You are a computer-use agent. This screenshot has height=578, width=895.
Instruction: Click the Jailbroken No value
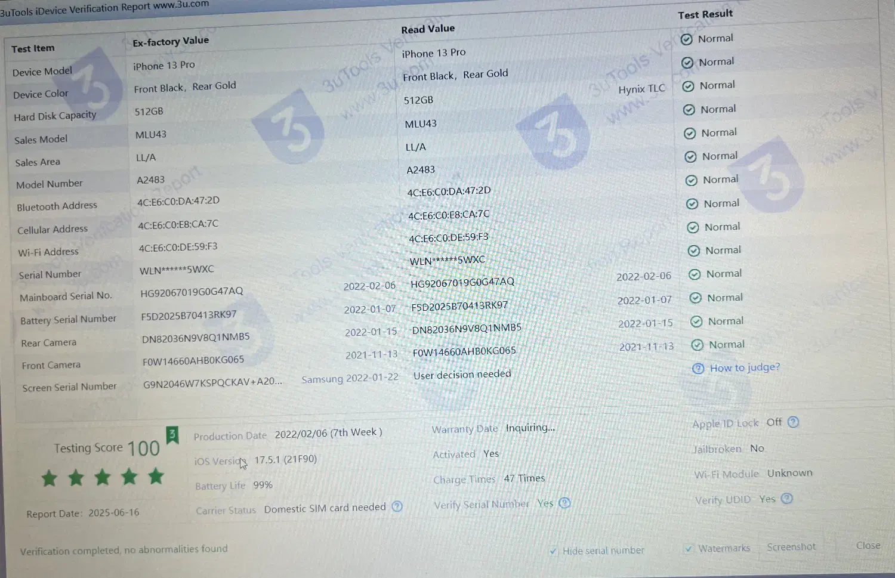(x=757, y=449)
